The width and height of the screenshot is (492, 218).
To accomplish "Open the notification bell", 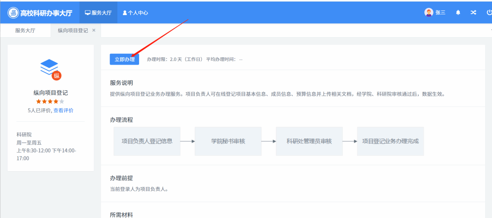I will pyautogui.click(x=458, y=12).
